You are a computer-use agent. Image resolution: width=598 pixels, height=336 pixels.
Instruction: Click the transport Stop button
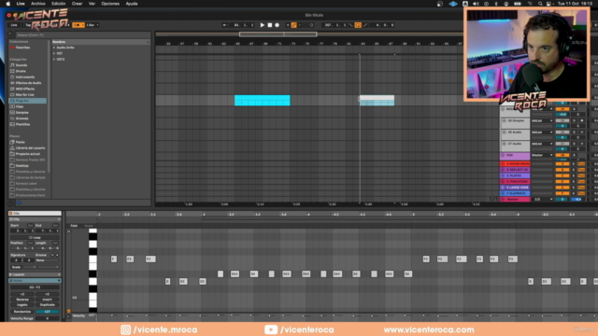pyautogui.click(x=270, y=25)
